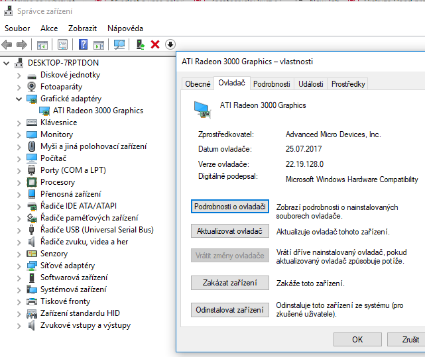
Task: Click the down arrow disable device icon
Action: click(x=170, y=44)
